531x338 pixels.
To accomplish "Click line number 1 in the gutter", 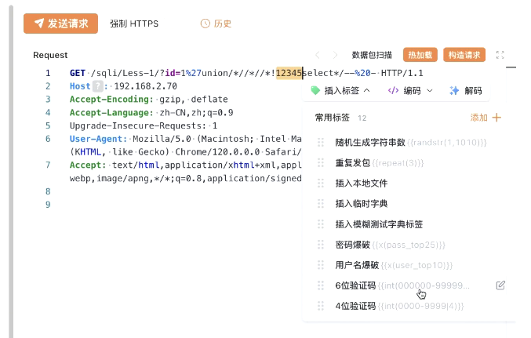I will click(48, 73).
